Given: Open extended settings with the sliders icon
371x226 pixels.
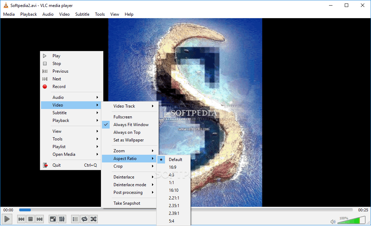Looking at the screenshot, I should pos(62,219).
